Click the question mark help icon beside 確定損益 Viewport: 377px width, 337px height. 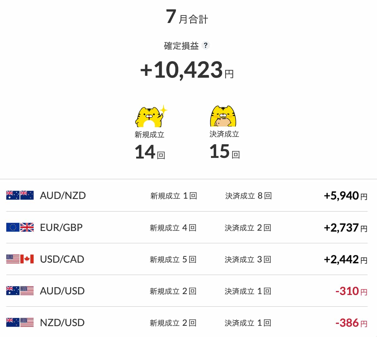[x=205, y=45]
